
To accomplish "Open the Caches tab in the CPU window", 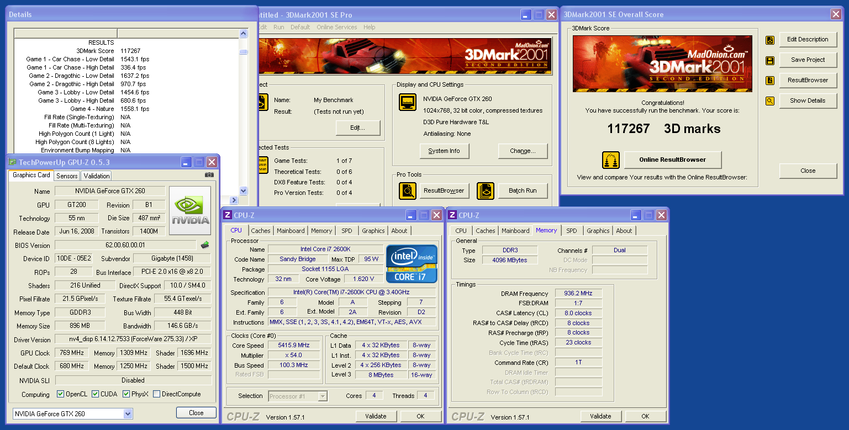I will tap(261, 231).
